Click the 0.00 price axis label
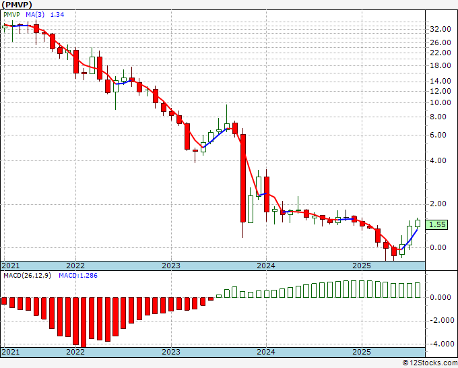458x368 pixels. 438,247
